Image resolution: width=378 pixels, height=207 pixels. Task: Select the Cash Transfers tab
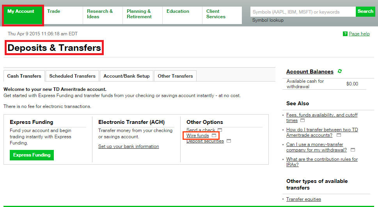coord(24,76)
